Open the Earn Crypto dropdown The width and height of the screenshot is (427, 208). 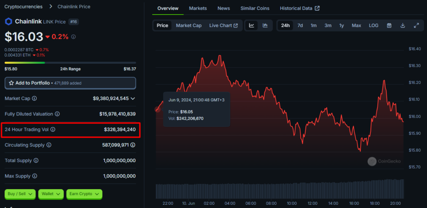[x=85, y=194]
